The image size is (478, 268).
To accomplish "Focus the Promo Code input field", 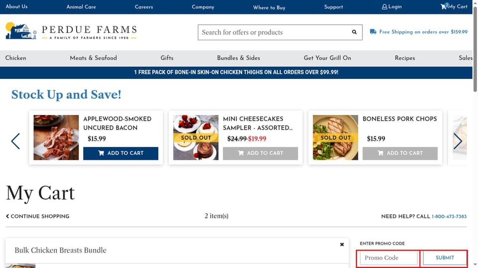I will pos(389,258).
